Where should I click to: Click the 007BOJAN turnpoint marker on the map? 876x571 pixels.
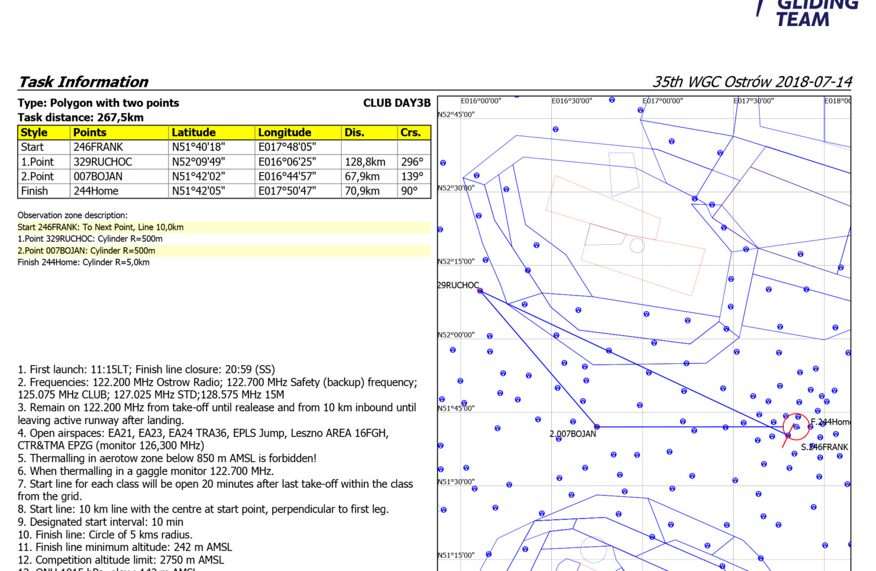pos(597,427)
